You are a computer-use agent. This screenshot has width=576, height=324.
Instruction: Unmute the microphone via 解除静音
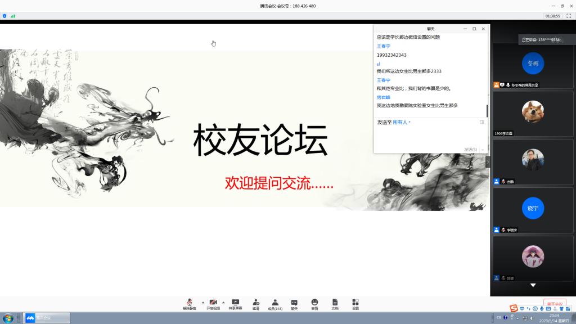(190, 304)
